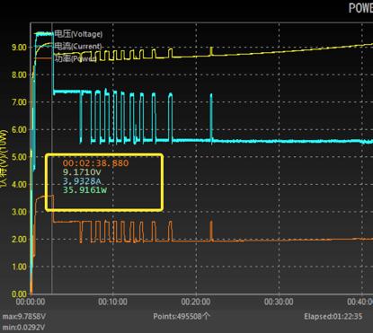Select the 3.9328A current readout

(82, 180)
